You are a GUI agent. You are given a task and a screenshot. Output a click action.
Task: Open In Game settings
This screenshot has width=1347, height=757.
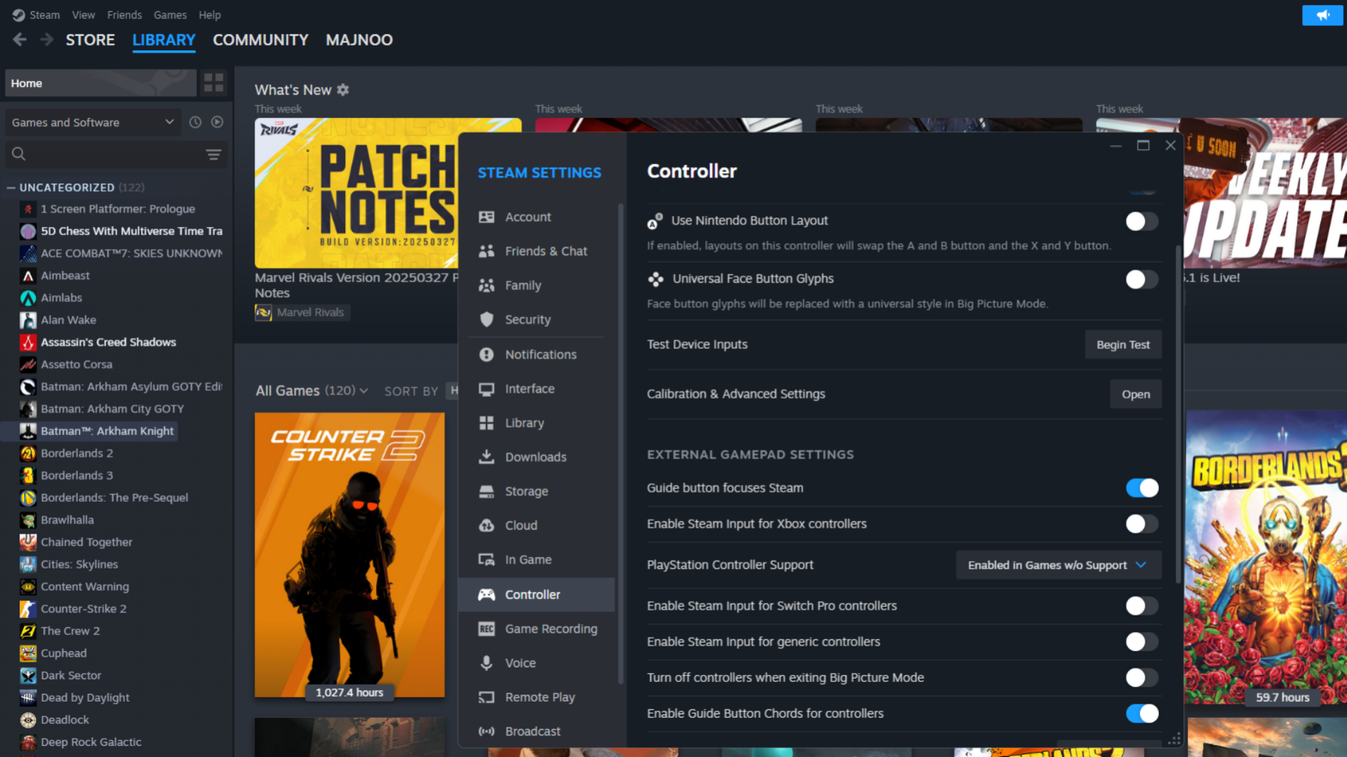pyautogui.click(x=536, y=560)
